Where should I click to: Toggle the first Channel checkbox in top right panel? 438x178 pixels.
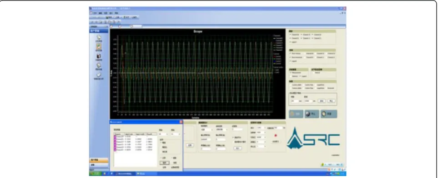[x=291, y=35]
